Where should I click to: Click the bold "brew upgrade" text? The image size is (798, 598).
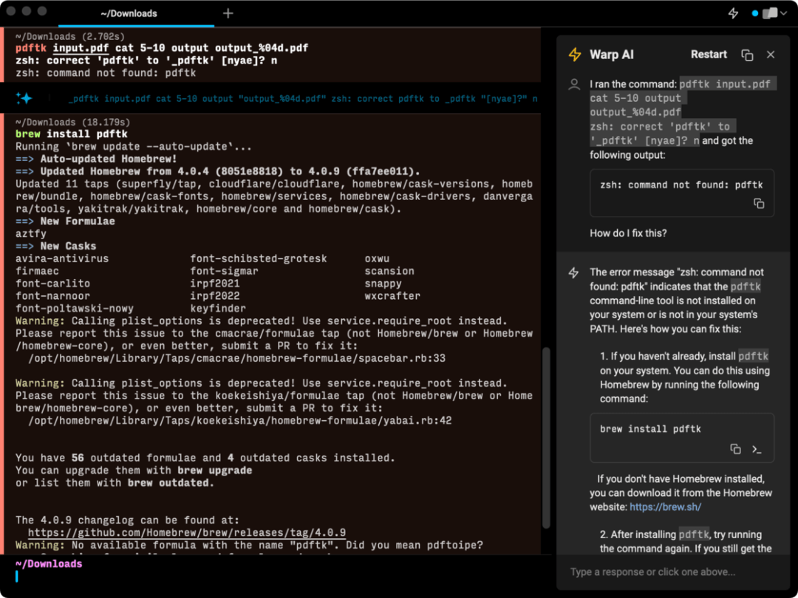pyautogui.click(x=215, y=471)
